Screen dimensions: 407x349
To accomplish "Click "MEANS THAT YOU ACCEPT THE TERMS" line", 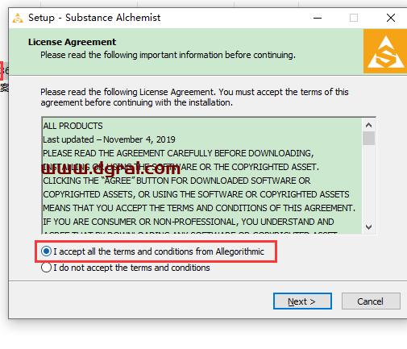I will pos(199,208).
